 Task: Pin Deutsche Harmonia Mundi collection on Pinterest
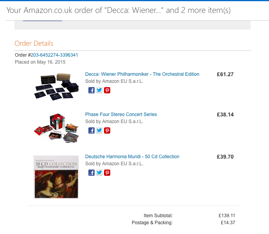(107, 173)
